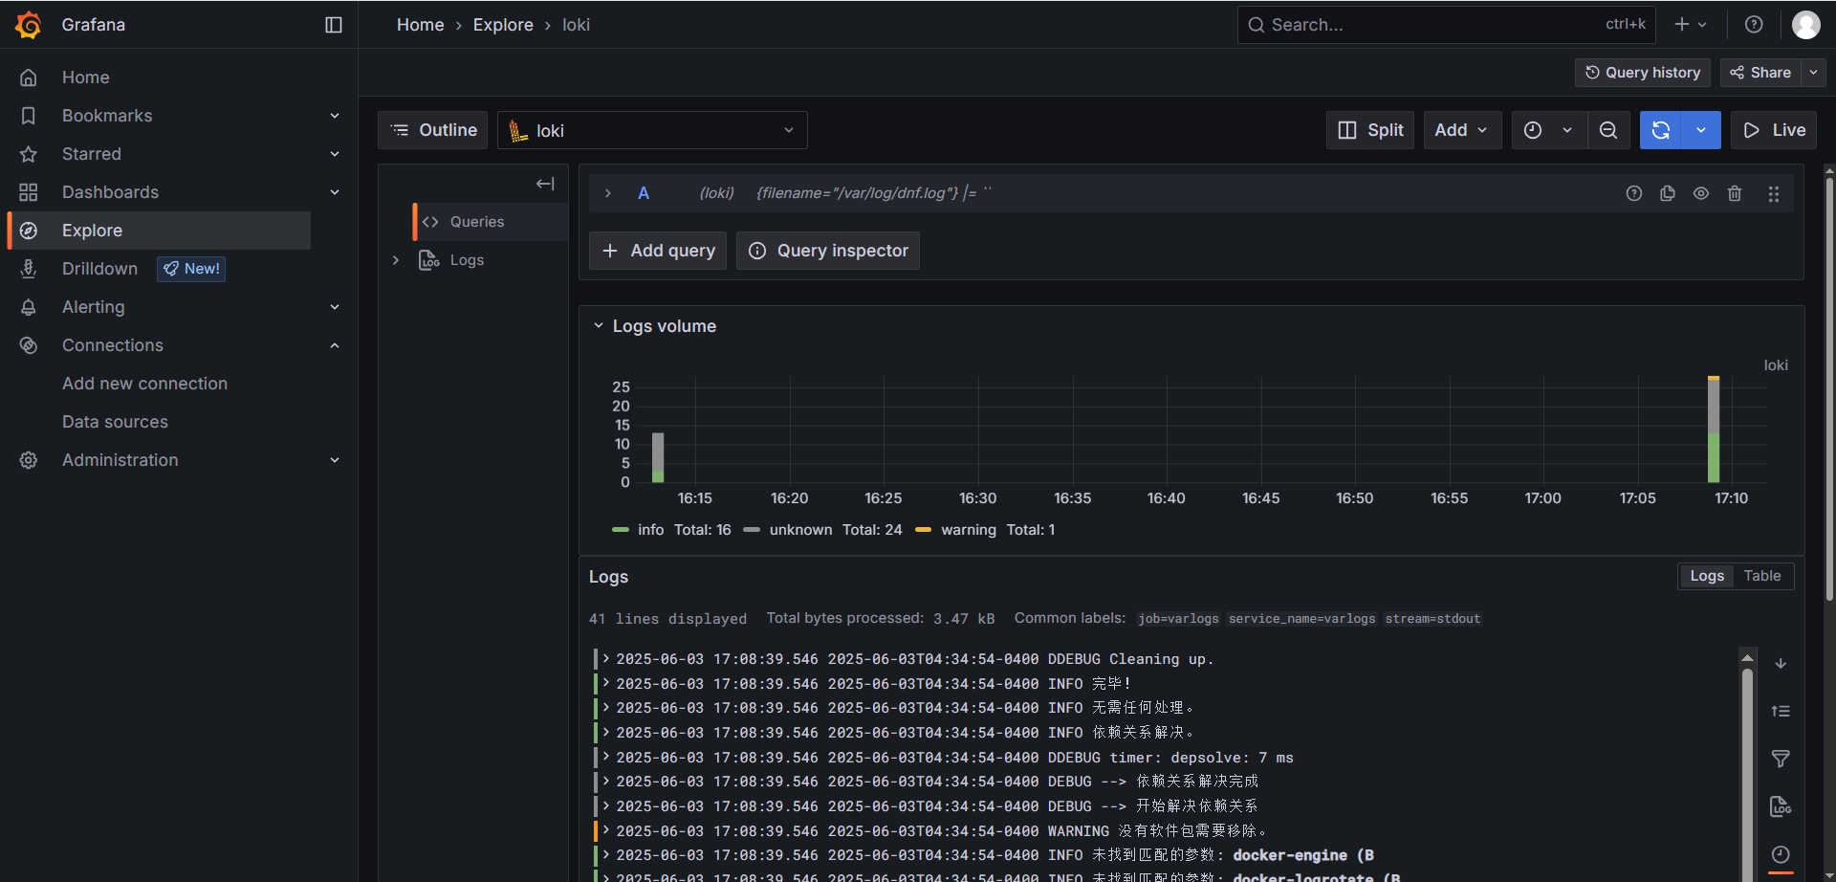Switch logs view to Table
This screenshot has width=1836, height=882.
pyautogui.click(x=1761, y=576)
